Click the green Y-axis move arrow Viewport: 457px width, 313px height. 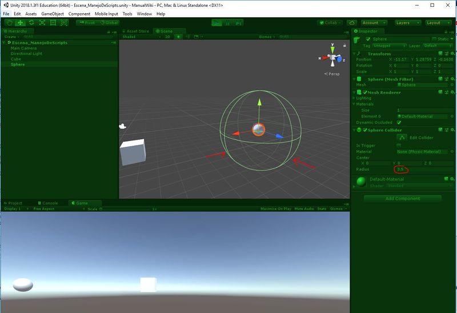(x=259, y=103)
